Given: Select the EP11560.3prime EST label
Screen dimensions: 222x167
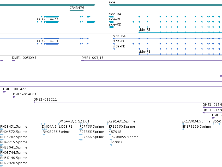Looking at the screenshot, I should coord(122,127).
